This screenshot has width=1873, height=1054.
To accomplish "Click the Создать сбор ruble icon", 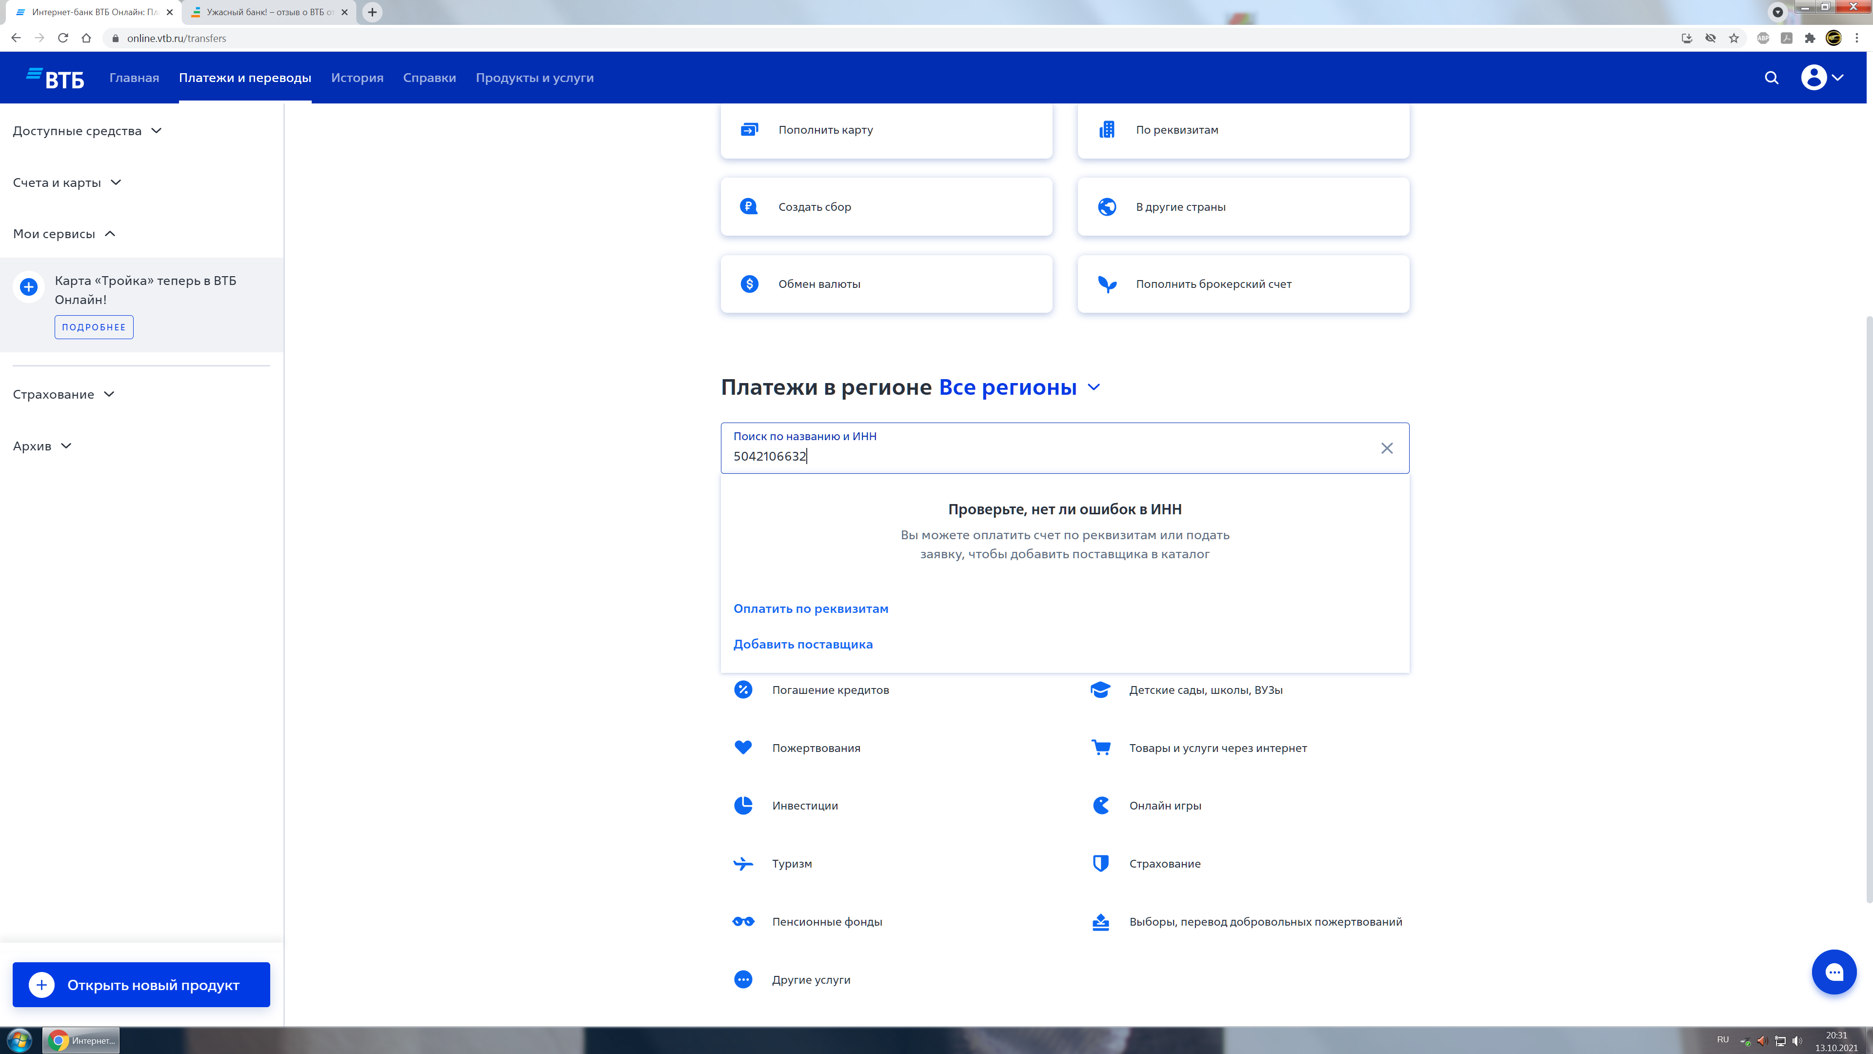I will (x=749, y=206).
